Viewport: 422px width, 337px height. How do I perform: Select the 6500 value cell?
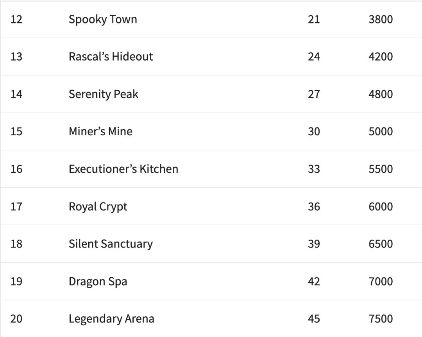point(380,244)
